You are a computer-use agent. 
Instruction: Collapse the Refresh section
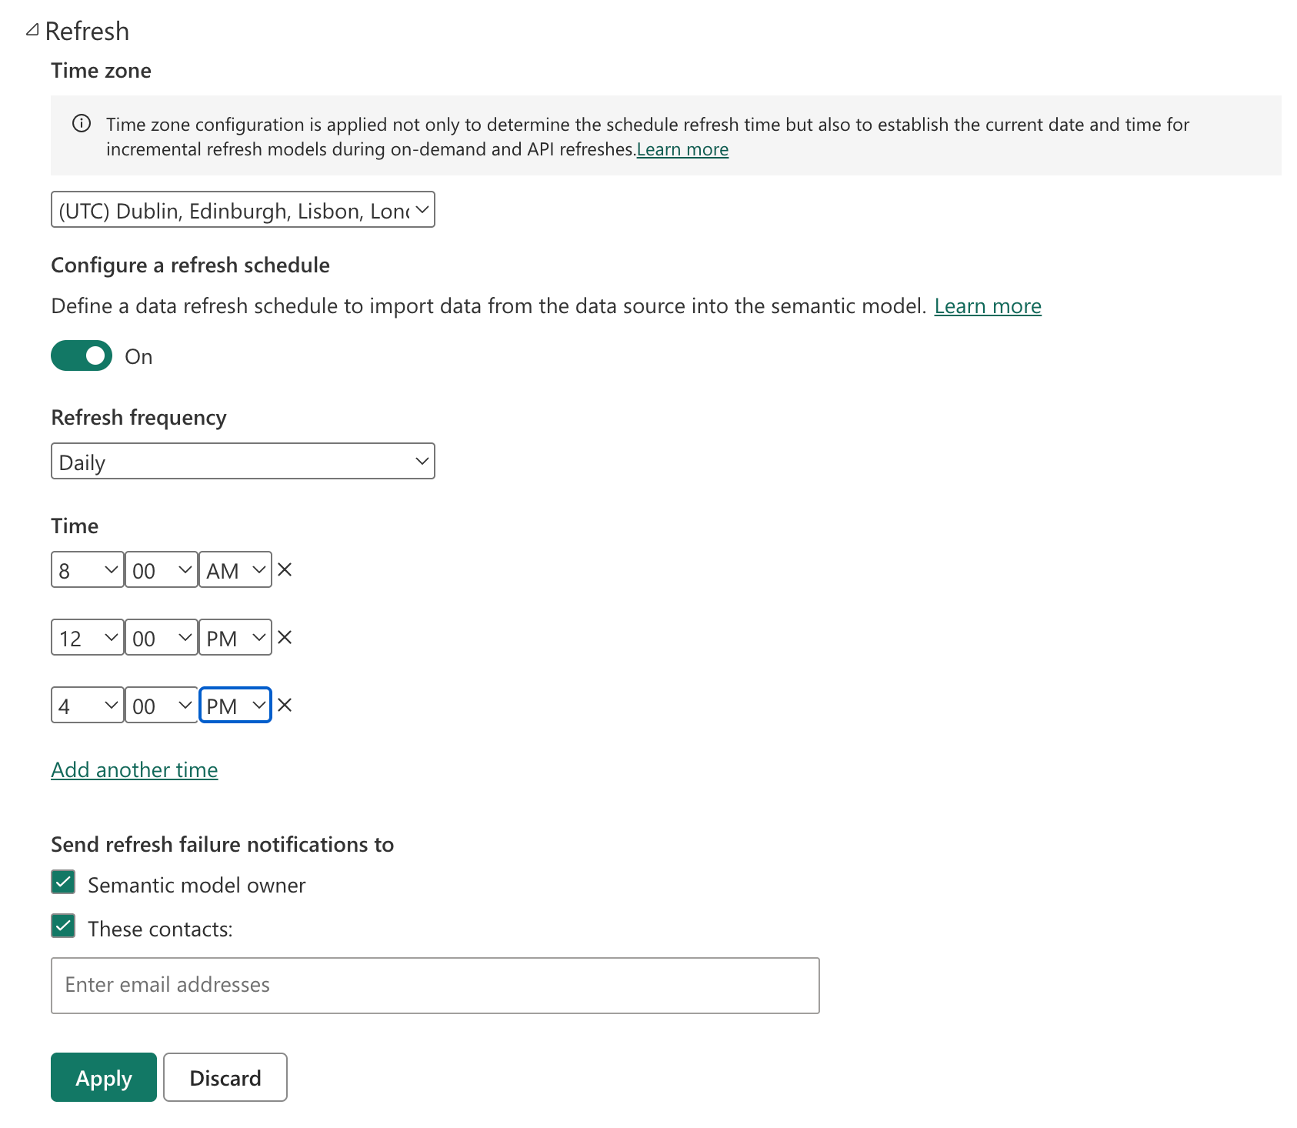click(x=32, y=30)
